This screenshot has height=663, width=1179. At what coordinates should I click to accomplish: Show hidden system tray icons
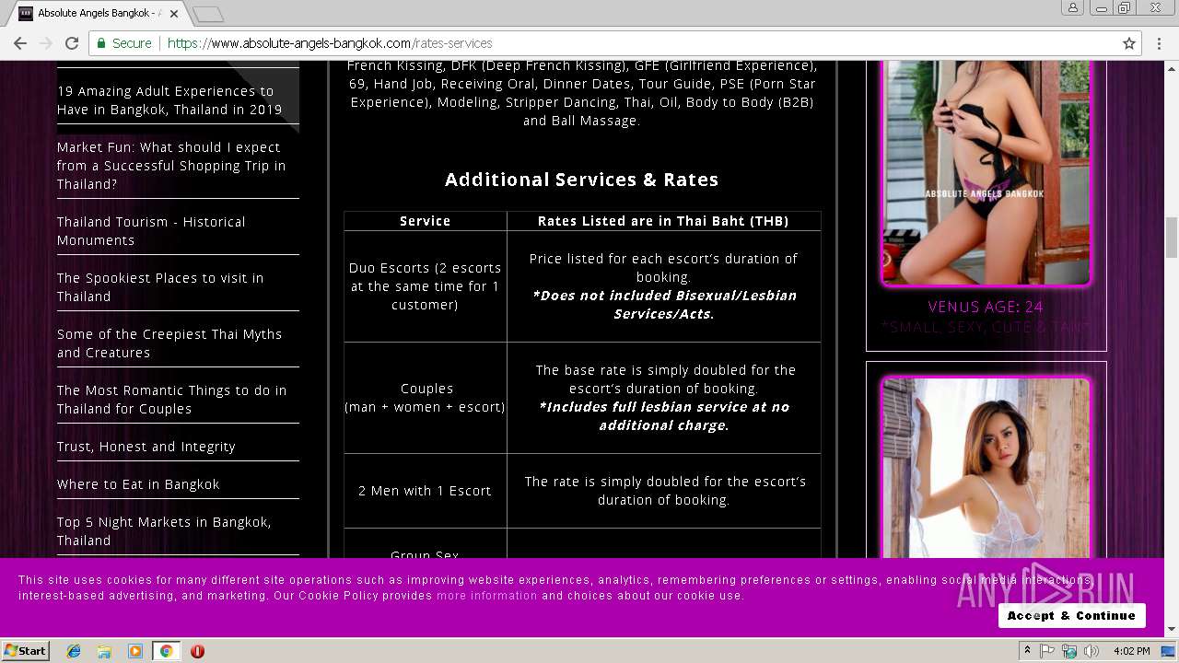1027,651
